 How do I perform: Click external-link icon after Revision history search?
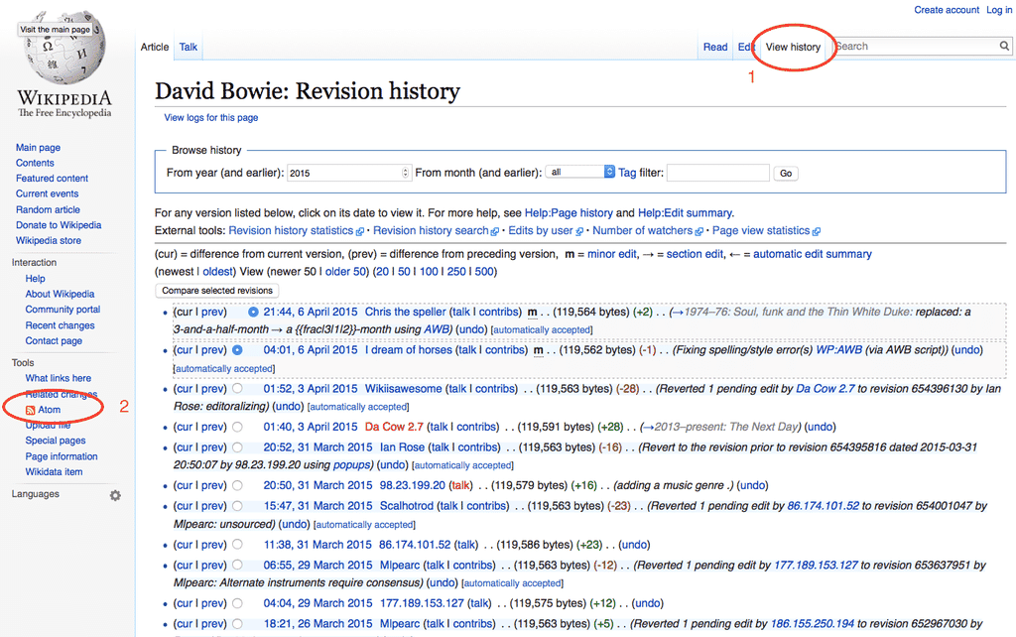click(495, 231)
